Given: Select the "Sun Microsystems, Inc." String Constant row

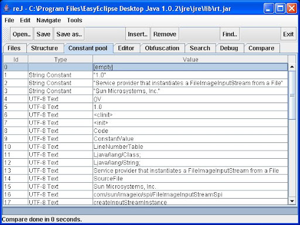Looking at the screenshot, I should pos(145,91).
